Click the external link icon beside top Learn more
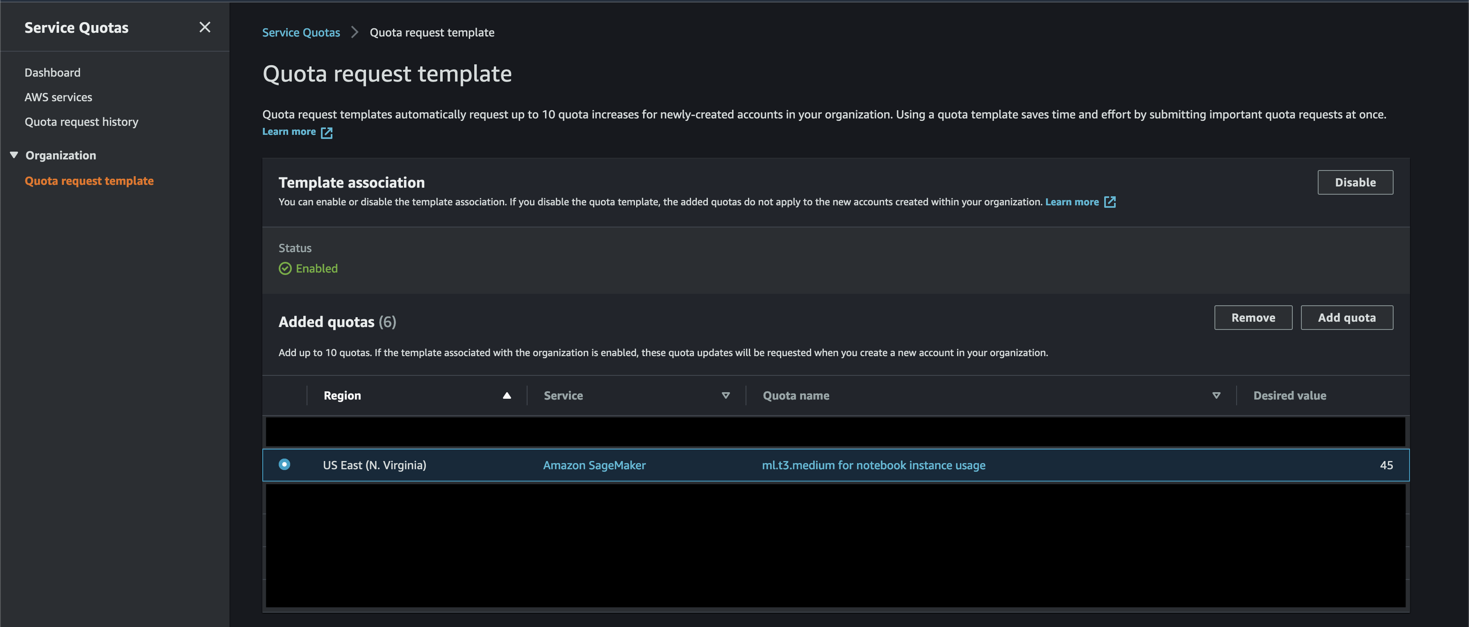 (327, 132)
